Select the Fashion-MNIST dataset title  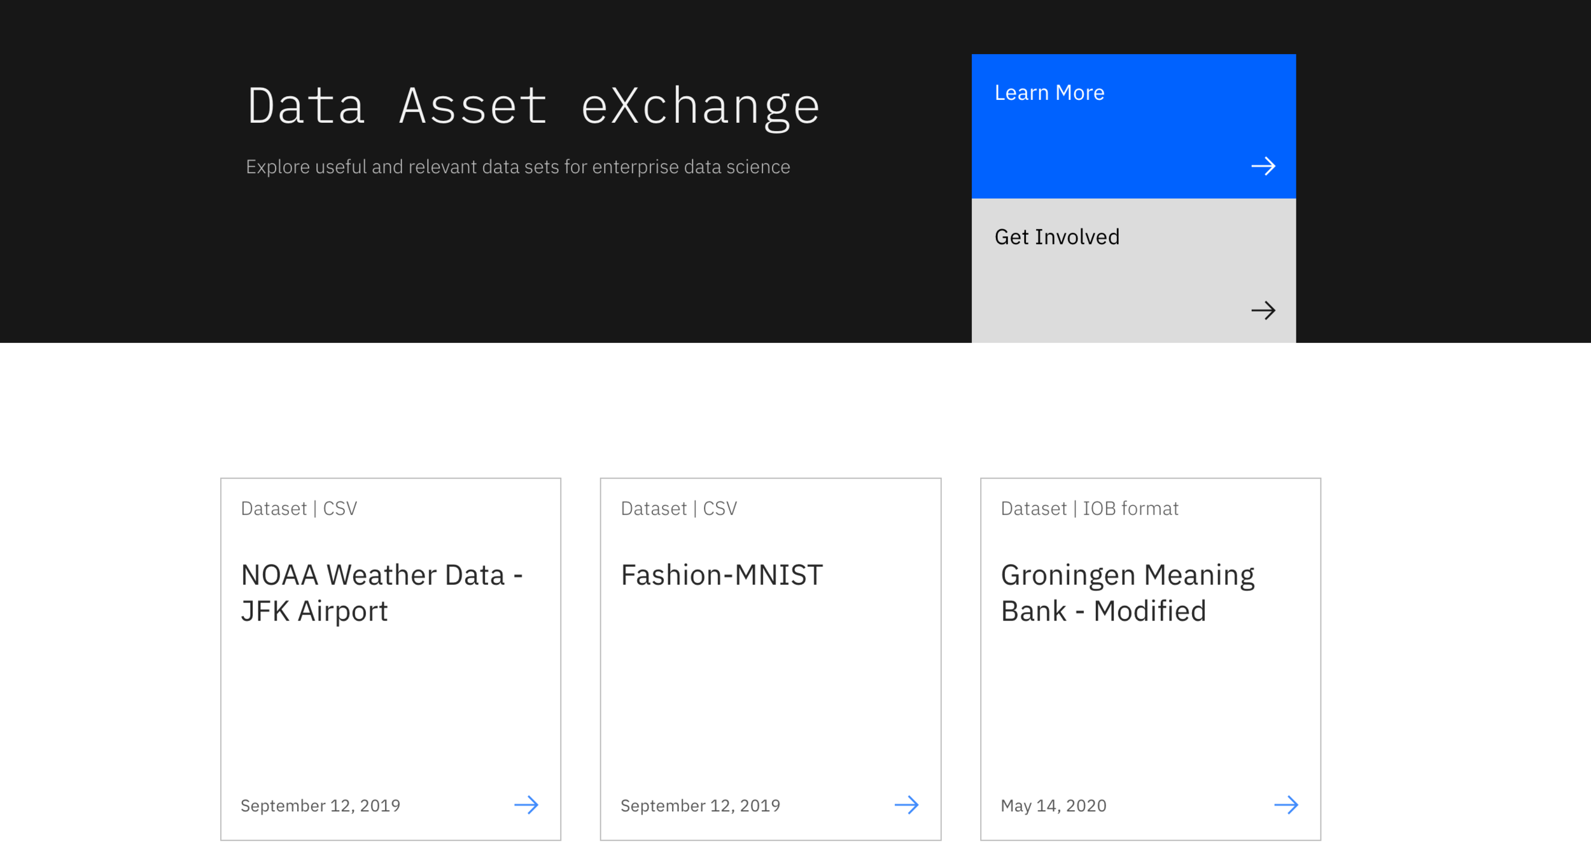click(721, 575)
